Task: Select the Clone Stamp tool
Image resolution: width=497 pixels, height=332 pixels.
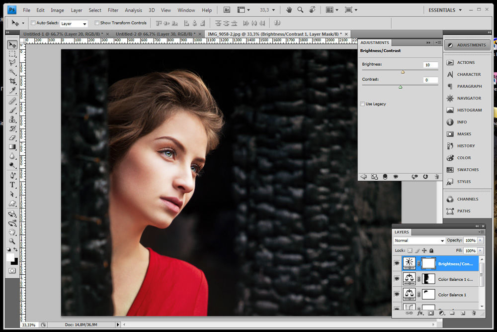Action: point(12,119)
